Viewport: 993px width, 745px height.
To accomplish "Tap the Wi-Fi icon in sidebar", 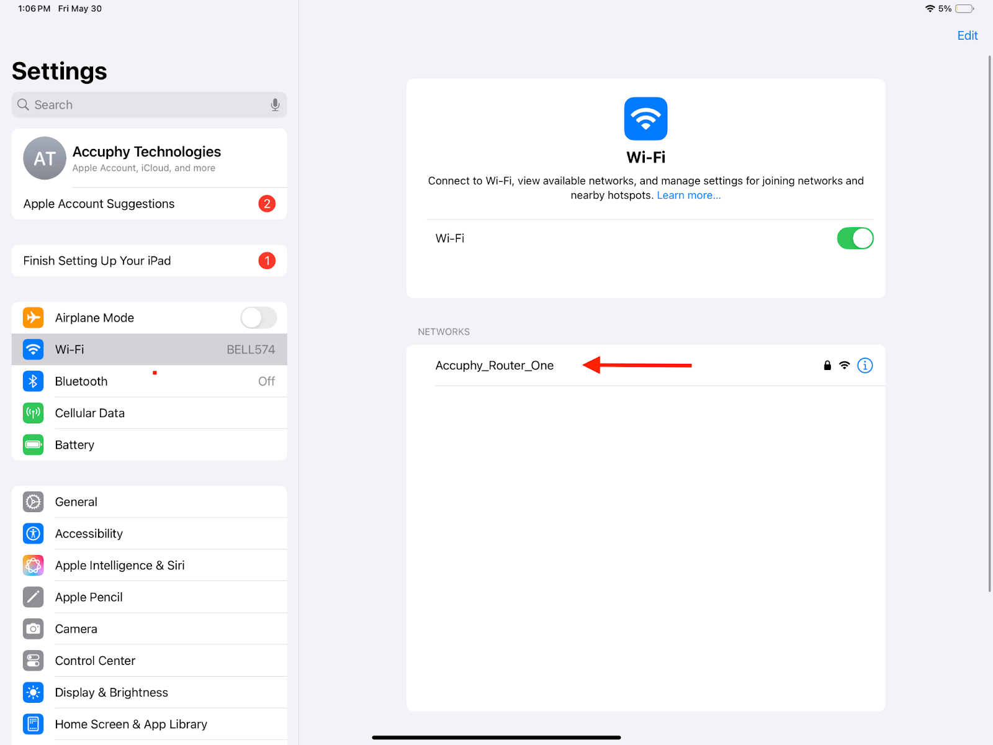I will [x=34, y=350].
